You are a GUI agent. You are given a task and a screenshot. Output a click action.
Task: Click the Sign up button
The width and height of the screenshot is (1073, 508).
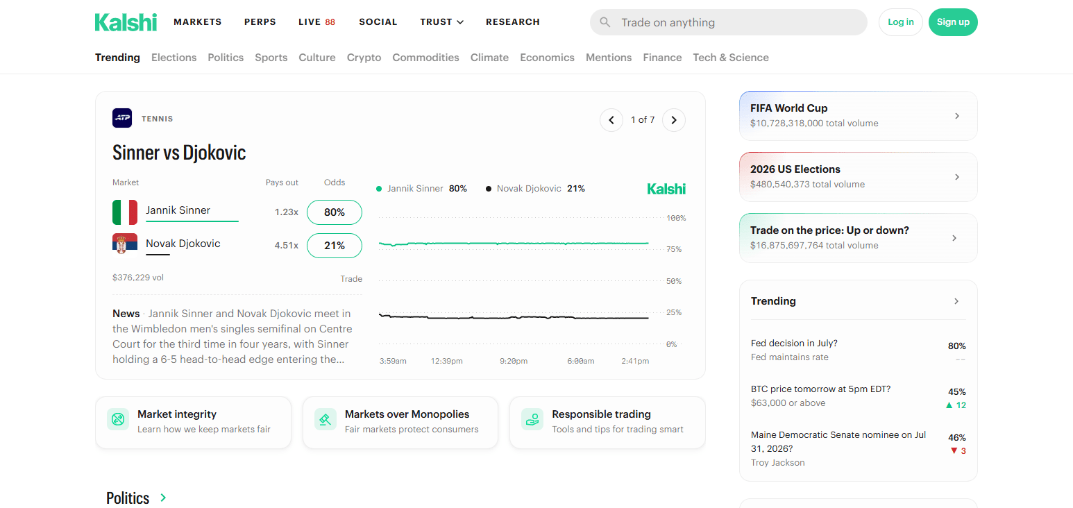click(953, 22)
